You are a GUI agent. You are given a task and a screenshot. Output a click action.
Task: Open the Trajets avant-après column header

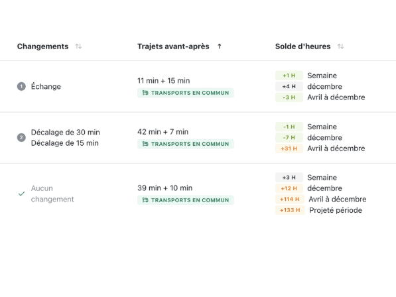pyautogui.click(x=173, y=46)
